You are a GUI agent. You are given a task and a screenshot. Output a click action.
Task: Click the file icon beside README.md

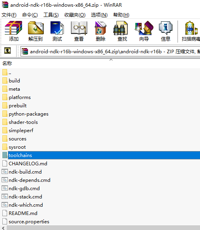(x=5, y=213)
